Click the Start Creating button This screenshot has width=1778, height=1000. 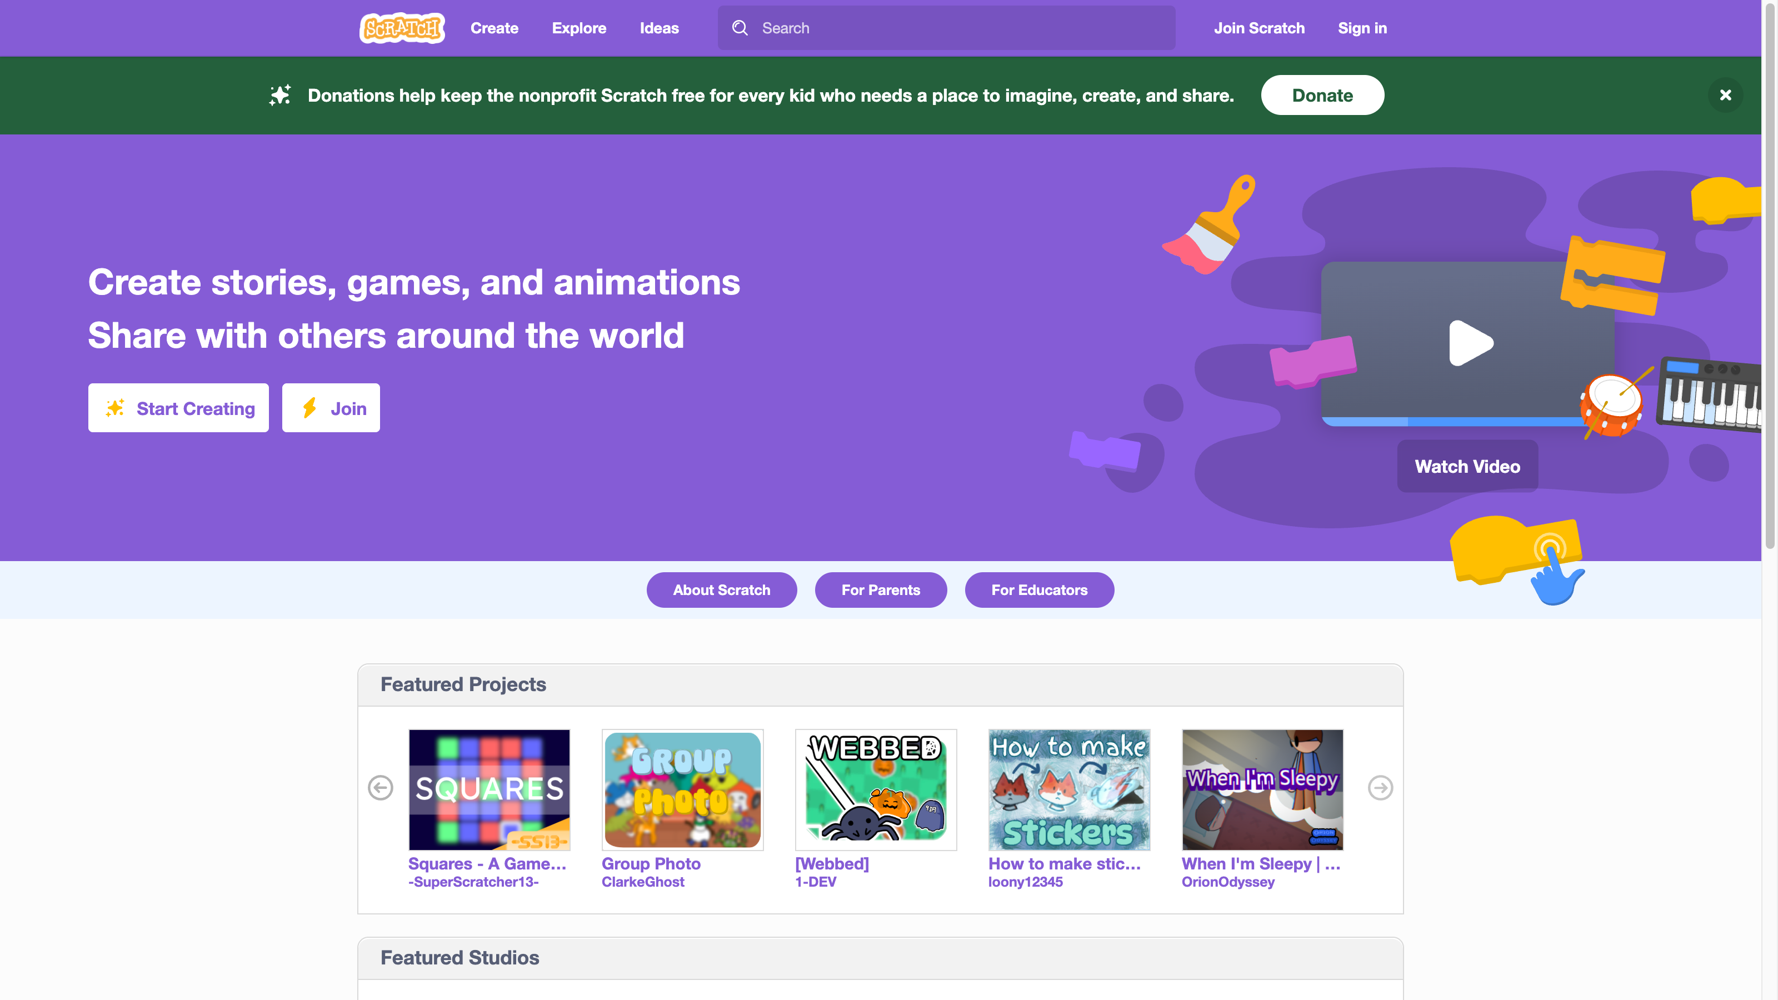coord(178,408)
